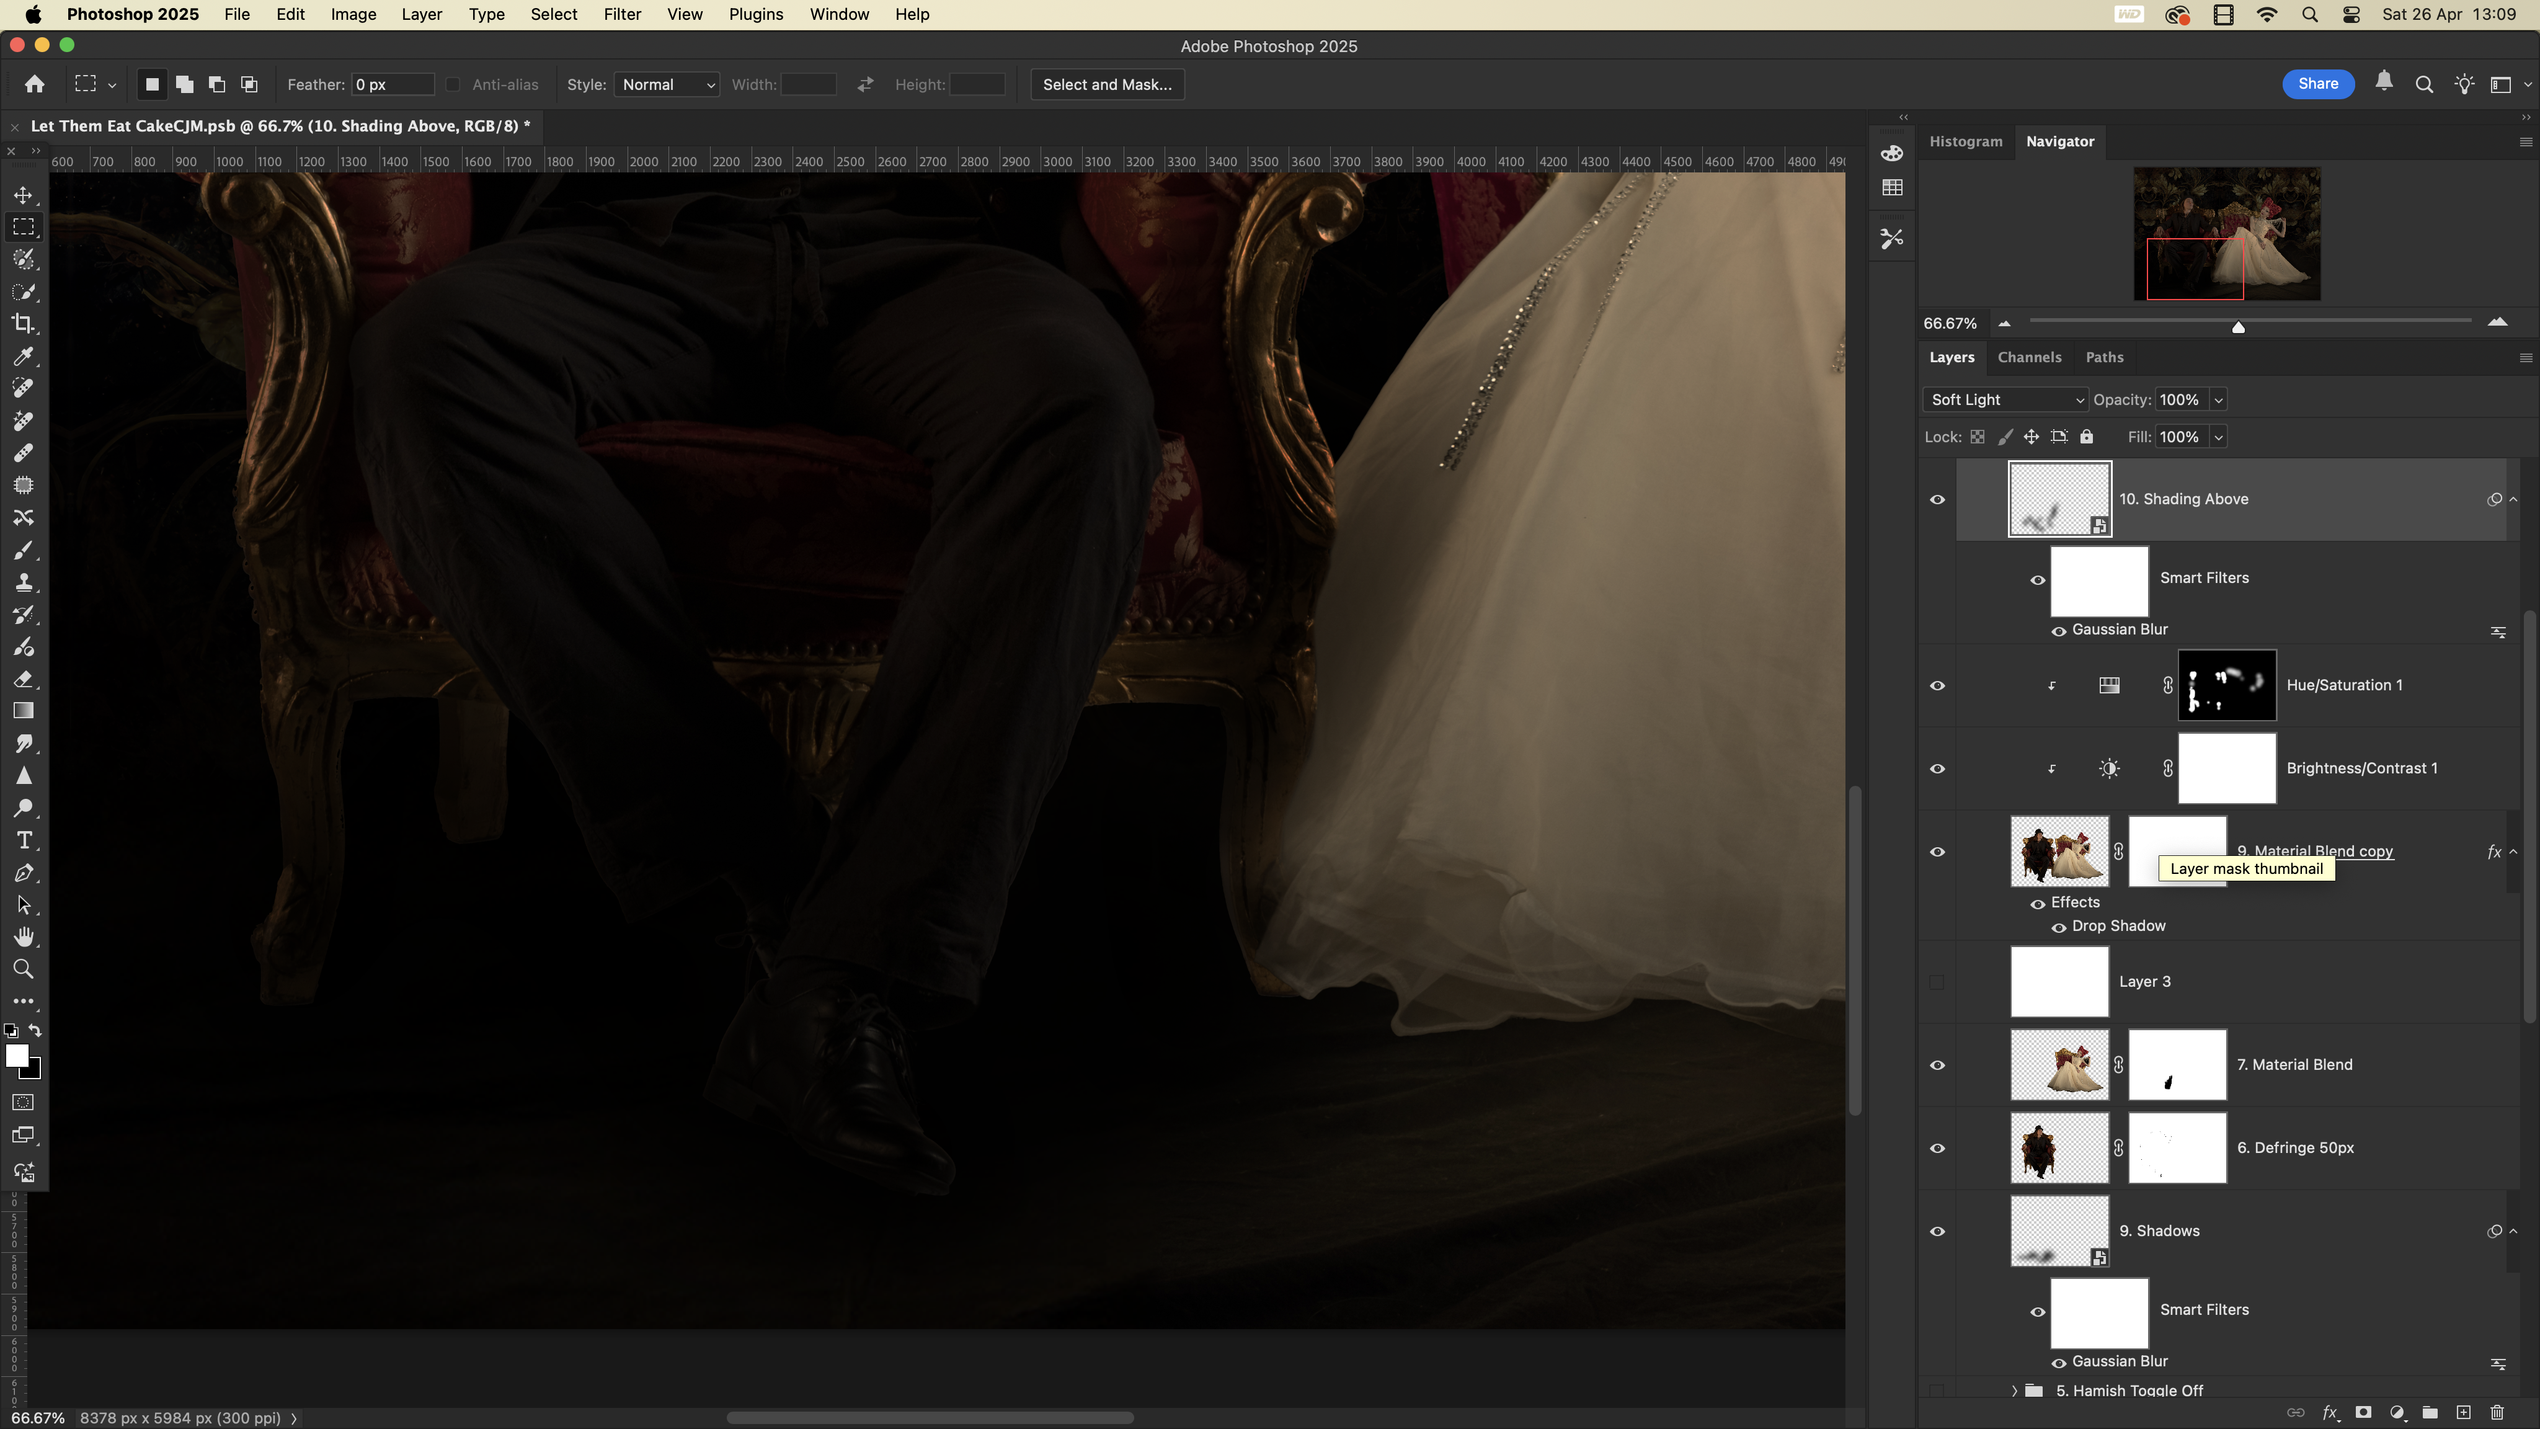Image resolution: width=2540 pixels, height=1429 pixels.
Task: Click the delete layer trash icon
Action: (2497, 1412)
